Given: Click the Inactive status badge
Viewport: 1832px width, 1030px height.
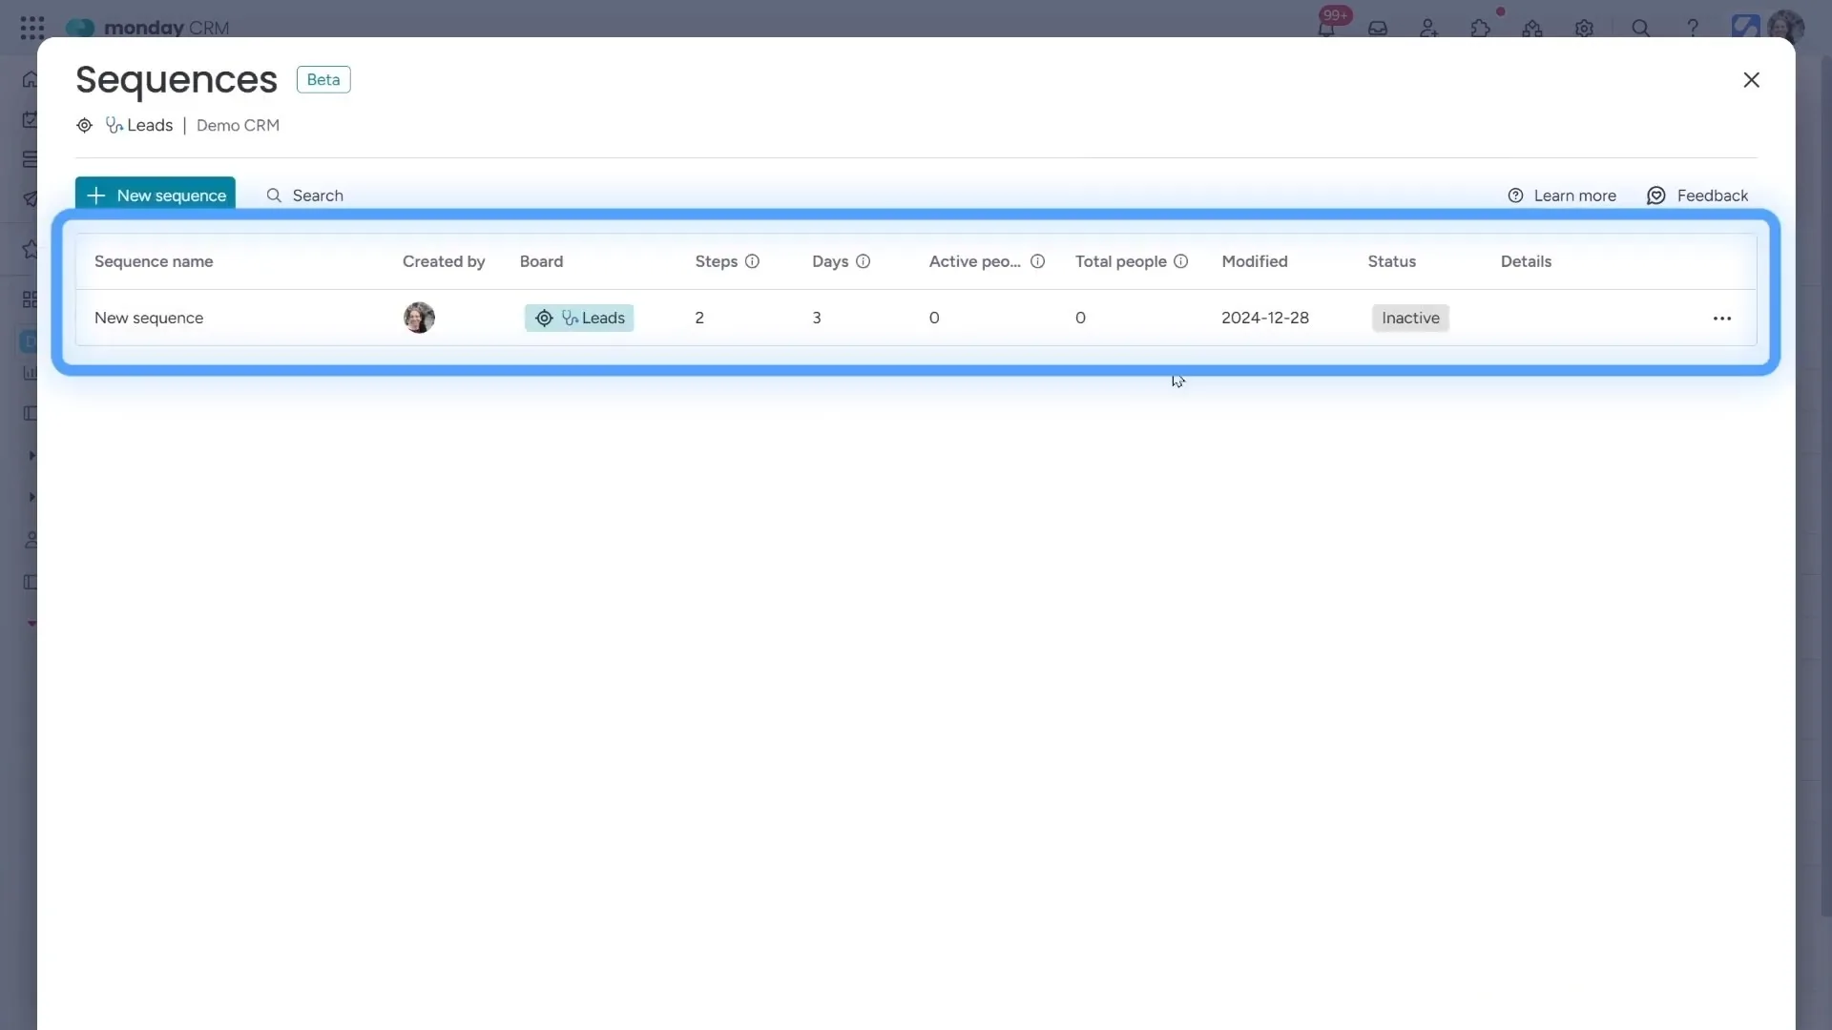Looking at the screenshot, I should coord(1410,318).
